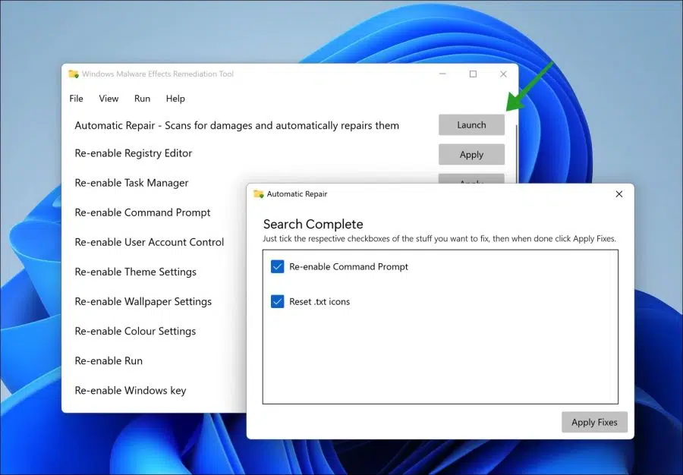Click the Remediation Tool title bar icon

pos(74,74)
